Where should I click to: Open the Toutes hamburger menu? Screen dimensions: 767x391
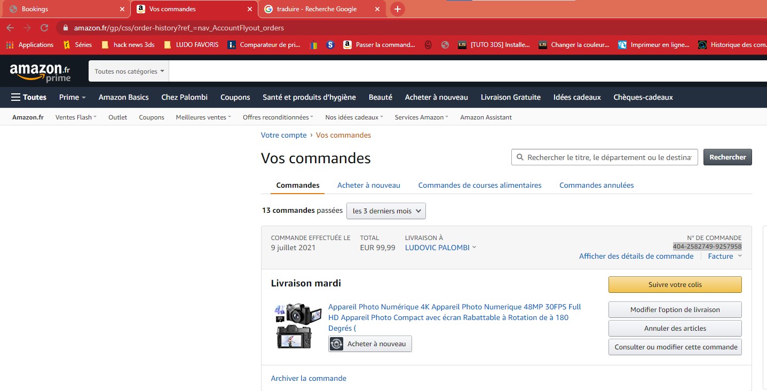[29, 97]
